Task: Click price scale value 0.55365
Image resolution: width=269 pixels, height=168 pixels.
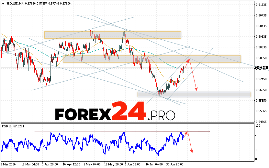Action: pos(261,111)
